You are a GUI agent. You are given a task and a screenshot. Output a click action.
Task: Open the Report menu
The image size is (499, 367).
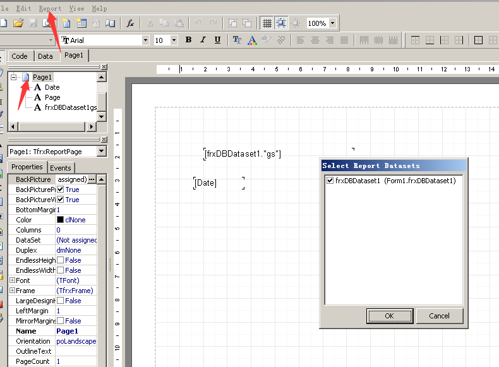50,8
